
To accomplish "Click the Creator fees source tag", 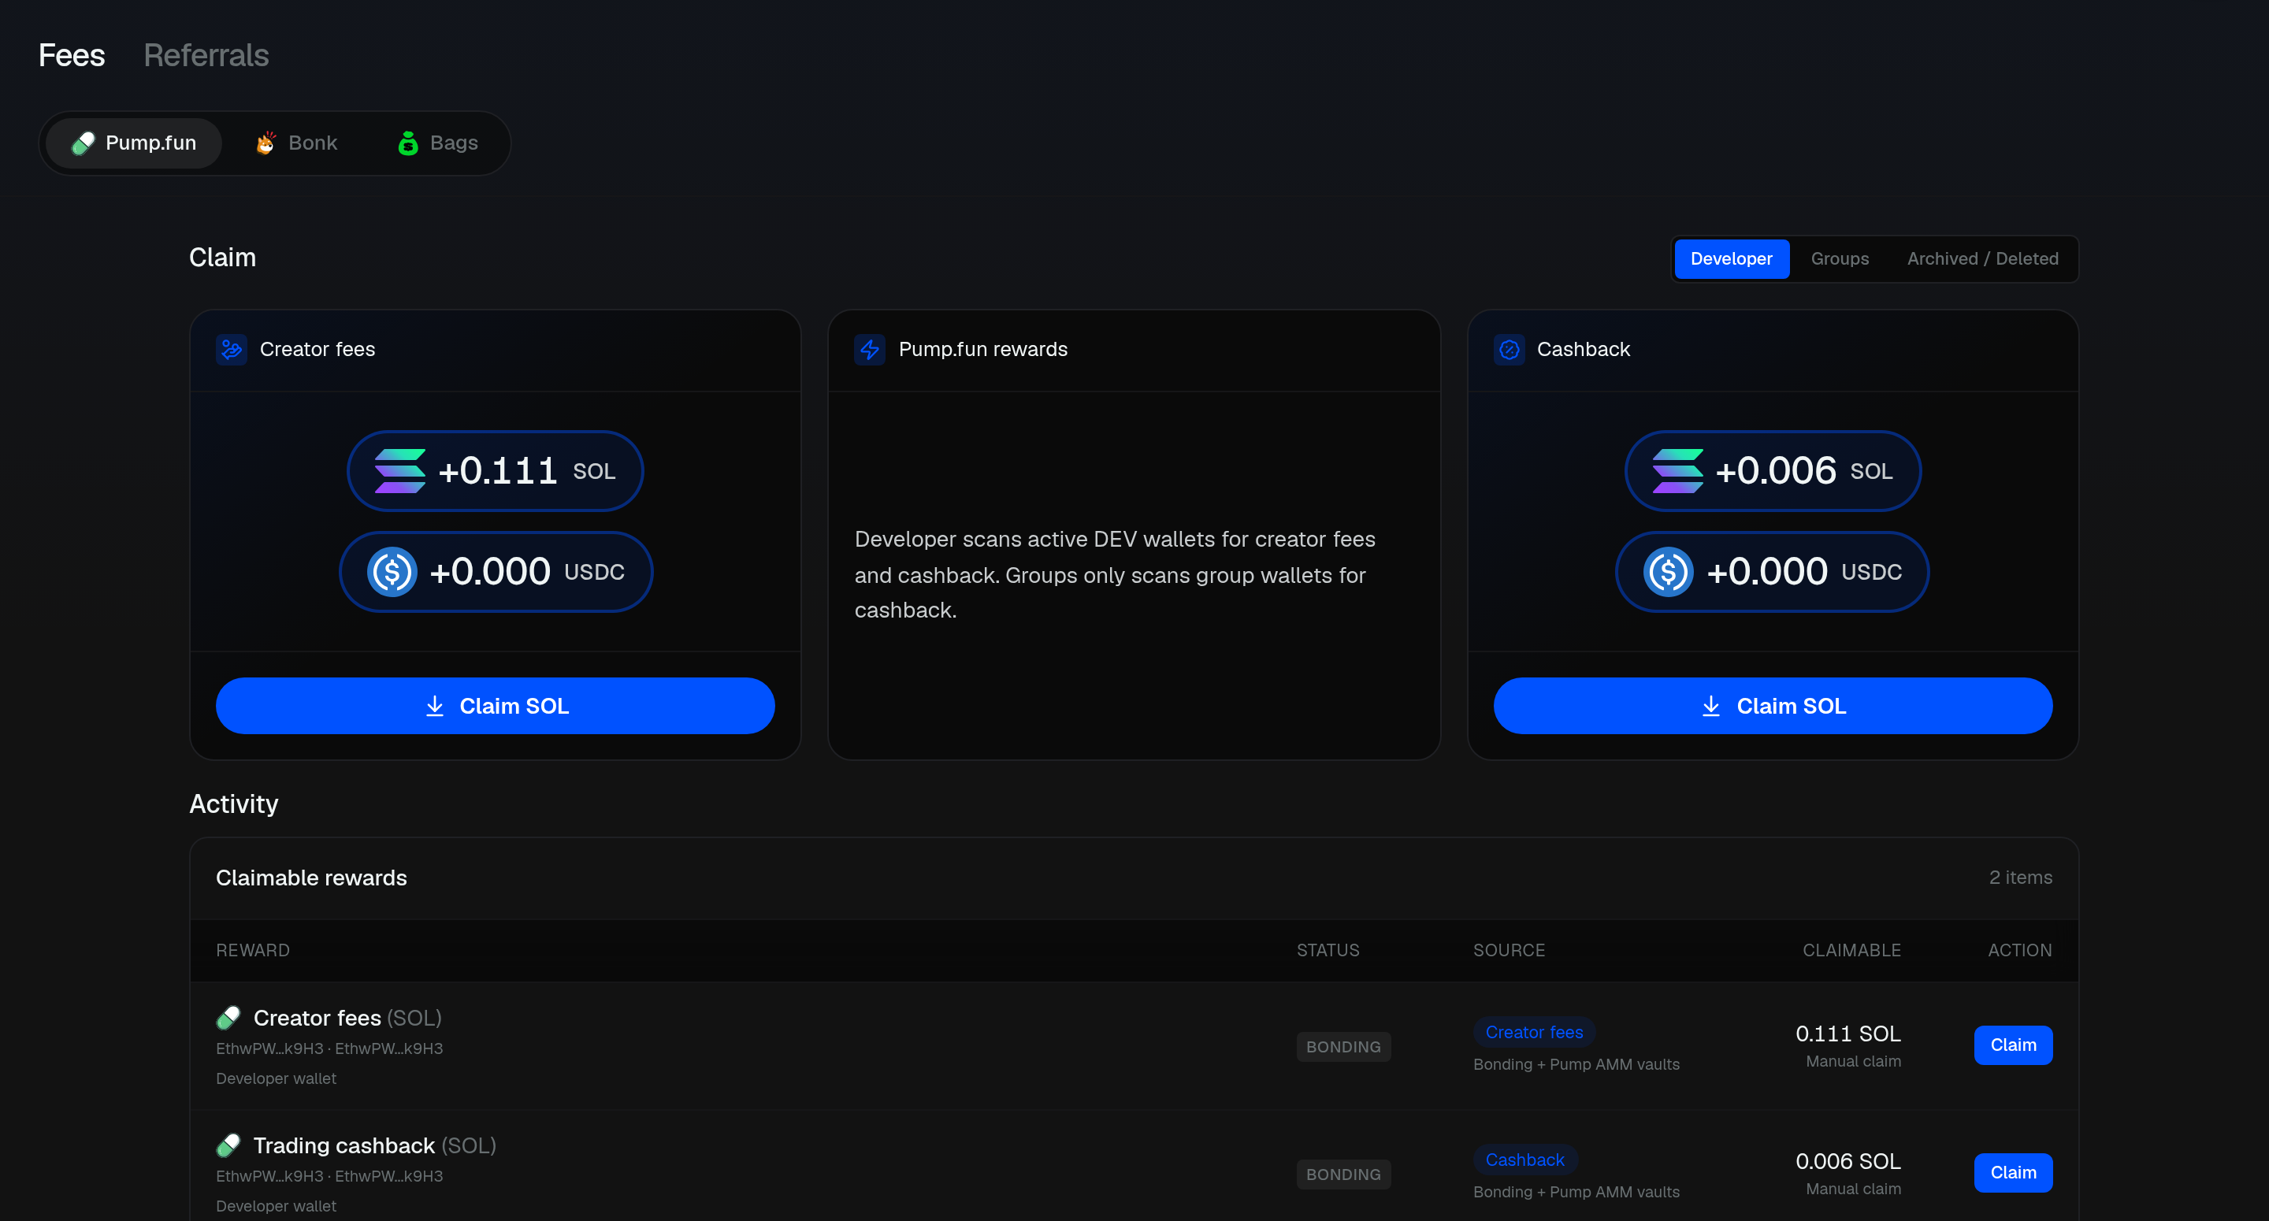I will (x=1533, y=1033).
